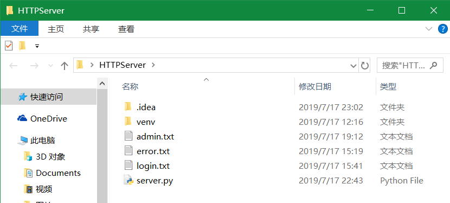Viewport: 450px width, 203px height.
Task: Click the 视频 film icon
Action: [x=28, y=189]
